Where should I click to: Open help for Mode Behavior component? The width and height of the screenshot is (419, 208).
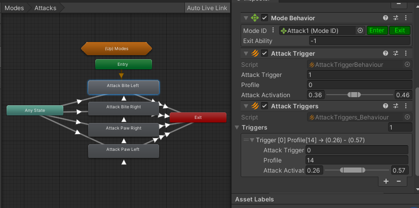click(x=386, y=18)
